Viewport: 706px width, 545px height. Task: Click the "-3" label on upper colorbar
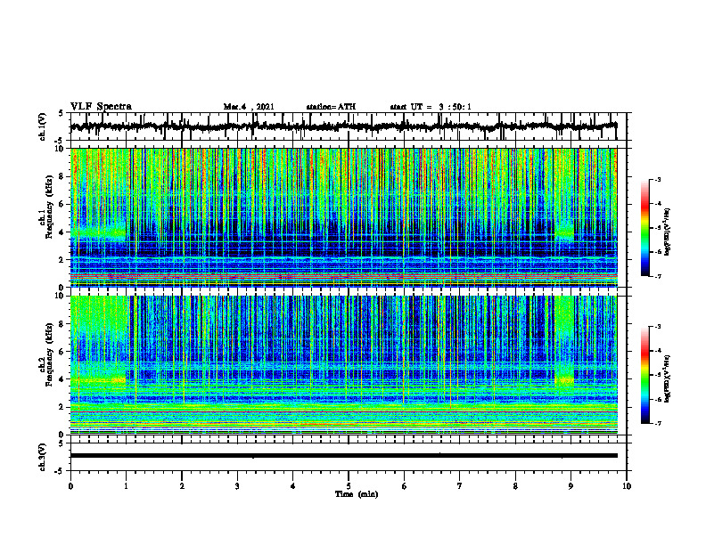point(658,179)
